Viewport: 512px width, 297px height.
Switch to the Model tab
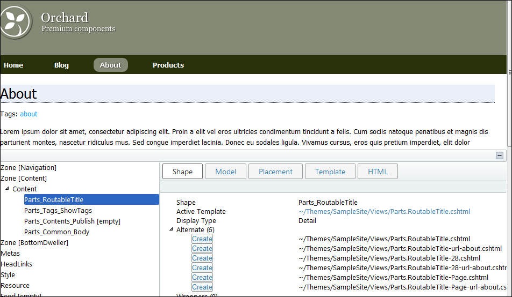click(226, 172)
